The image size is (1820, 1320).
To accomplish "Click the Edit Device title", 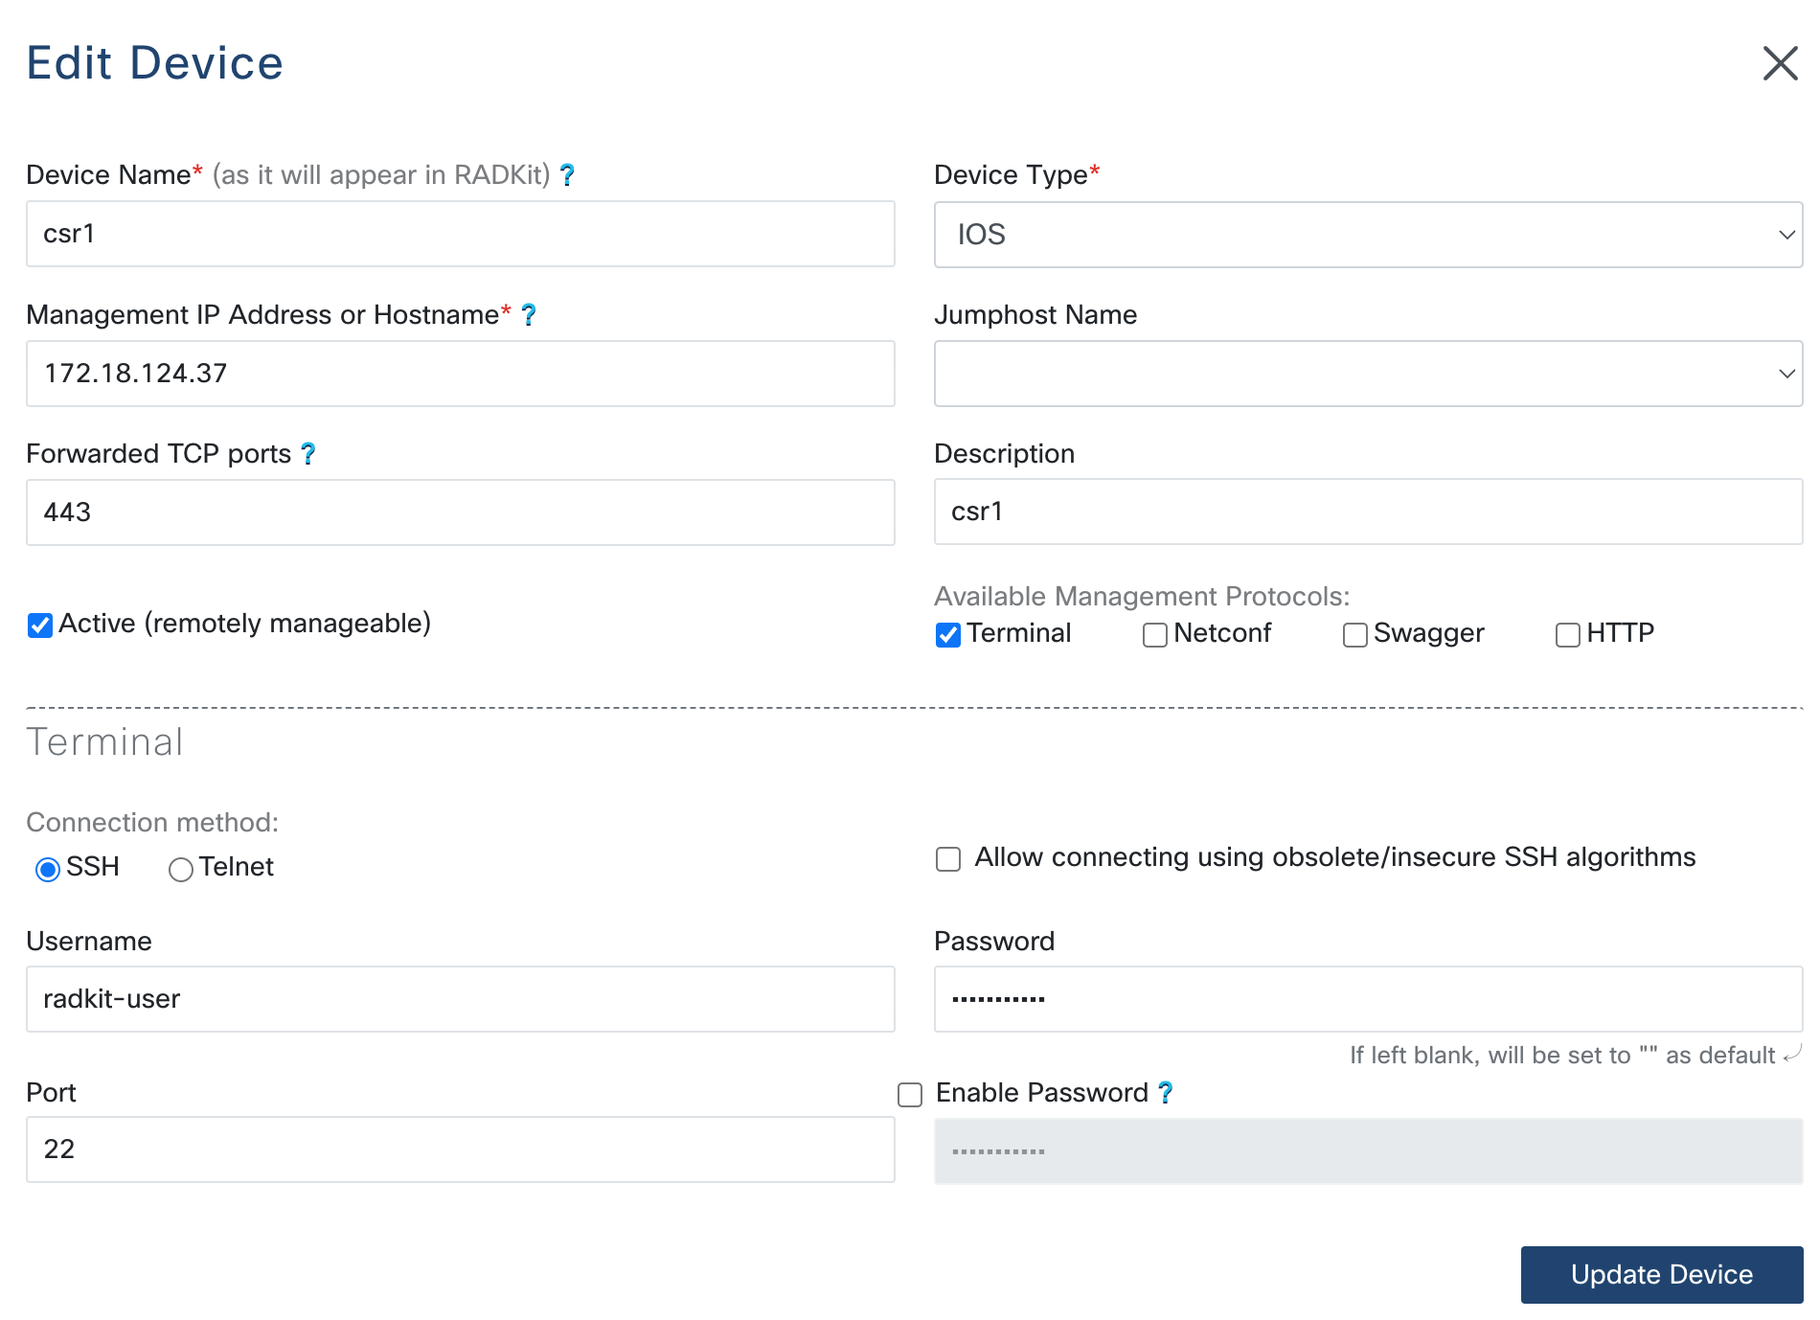I will coord(154,63).
